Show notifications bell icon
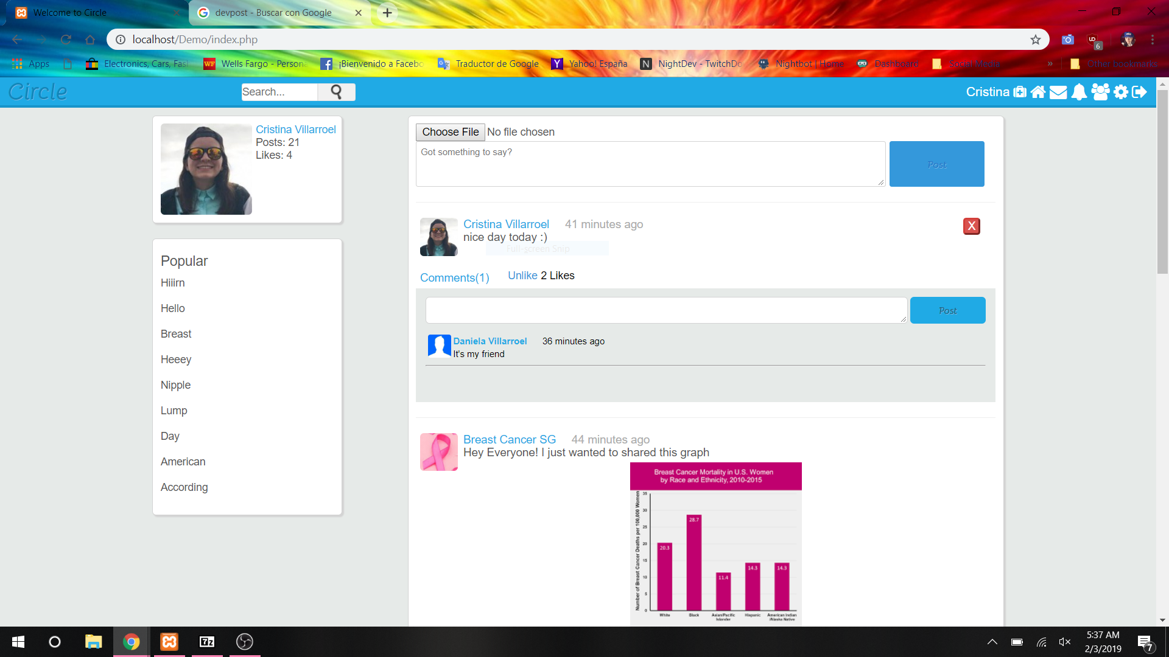1169x657 pixels. tap(1079, 92)
